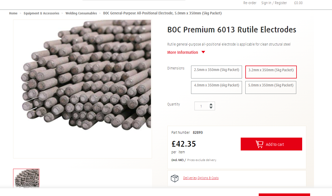Select 4.0mm x 350mm (6kg Packet) dimension
The image size is (332, 196).
[x=216, y=87]
